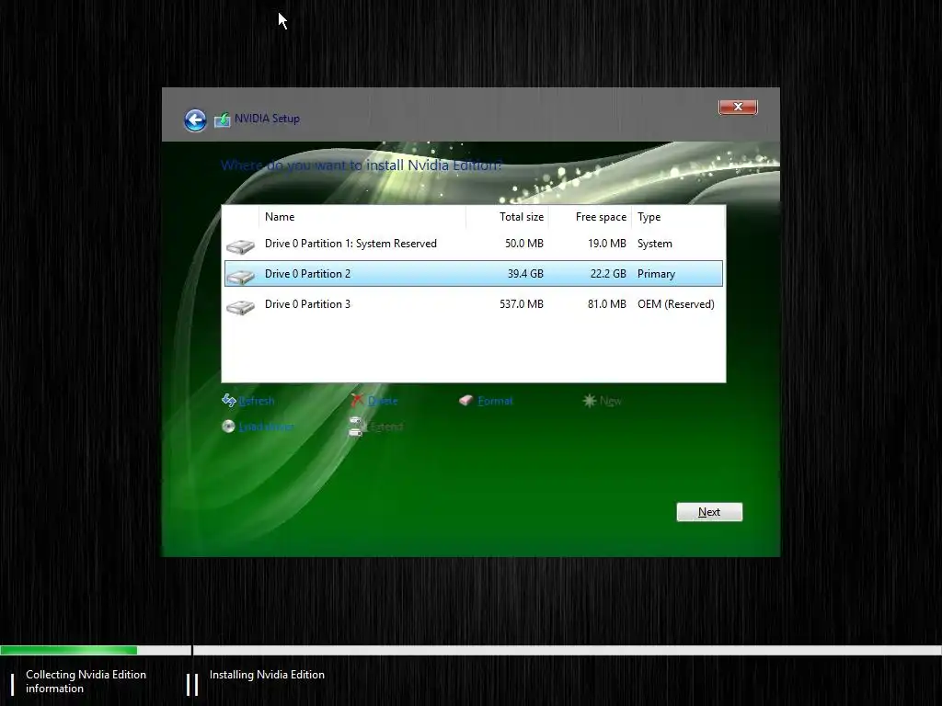
Task: Click the Primary type cell
Action: pos(656,274)
